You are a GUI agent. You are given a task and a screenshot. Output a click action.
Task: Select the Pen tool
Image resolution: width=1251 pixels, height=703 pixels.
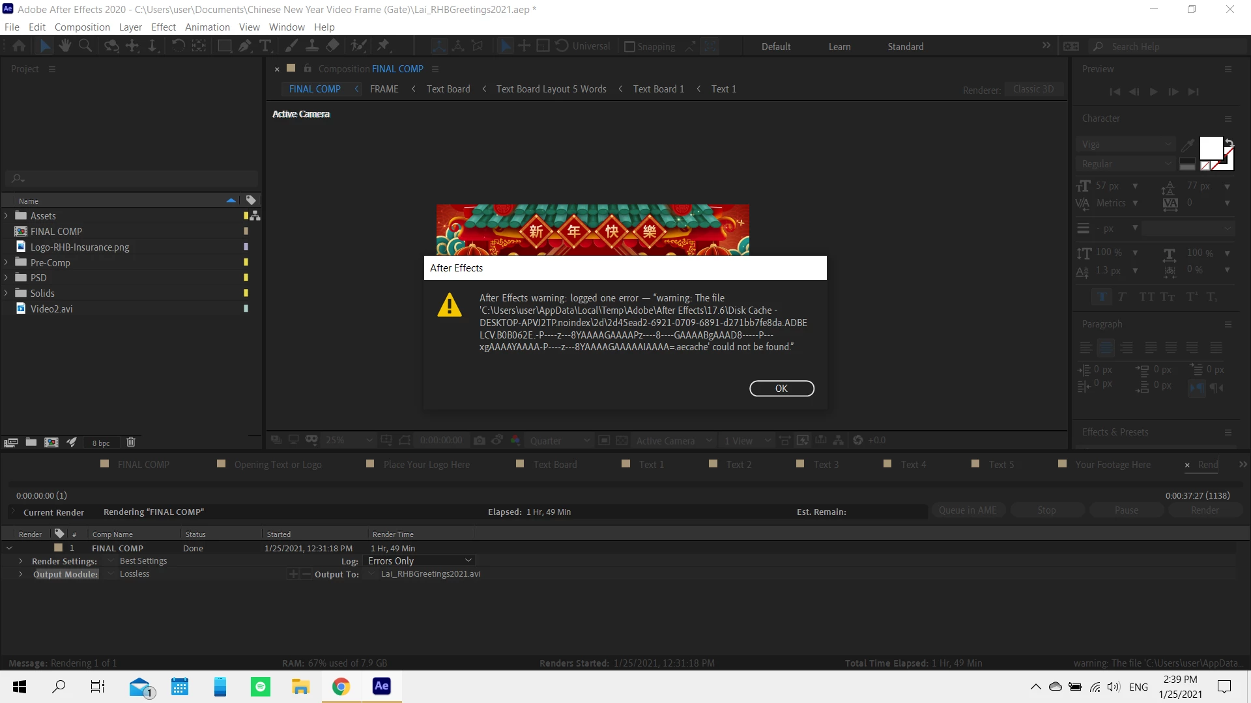pos(244,46)
